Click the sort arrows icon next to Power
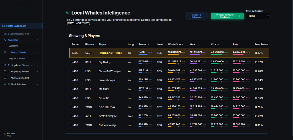The image size is (293, 140). [148, 44]
